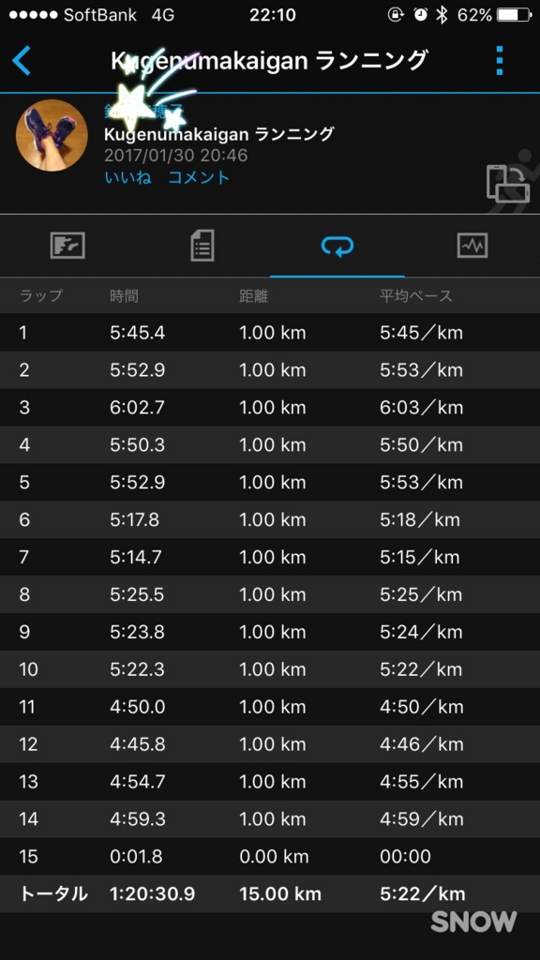Tap the battery icon in status bar

tap(514, 15)
